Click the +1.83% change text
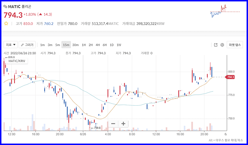This screenshot has height=145, width=248. point(30,15)
